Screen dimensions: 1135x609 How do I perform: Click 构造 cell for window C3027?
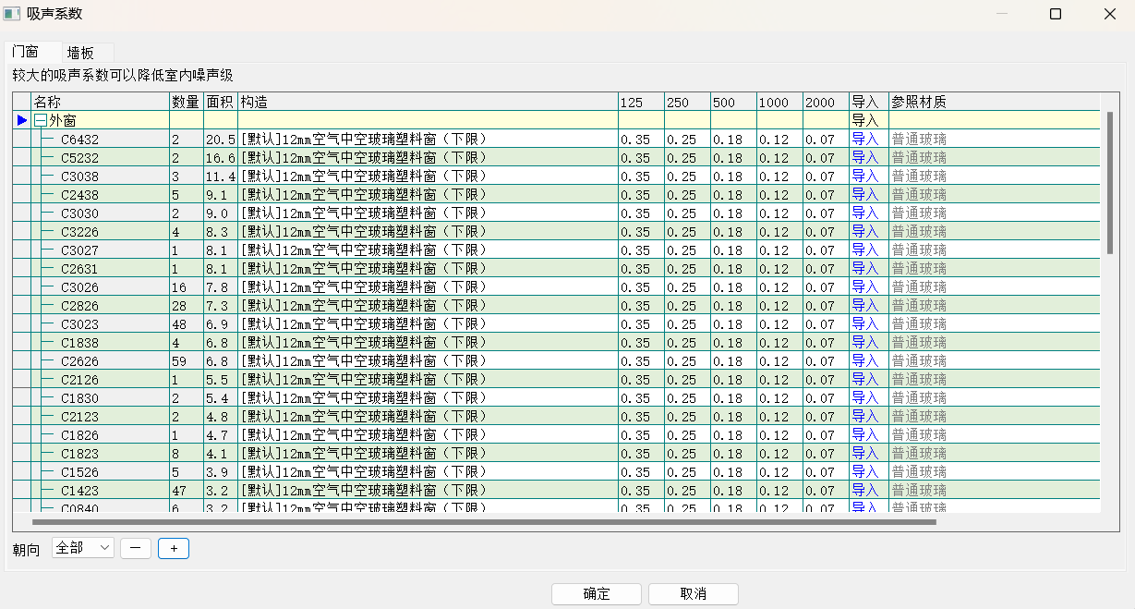coord(428,250)
